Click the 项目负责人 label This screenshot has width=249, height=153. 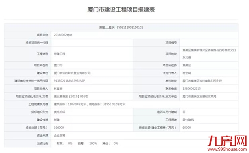click(41, 89)
